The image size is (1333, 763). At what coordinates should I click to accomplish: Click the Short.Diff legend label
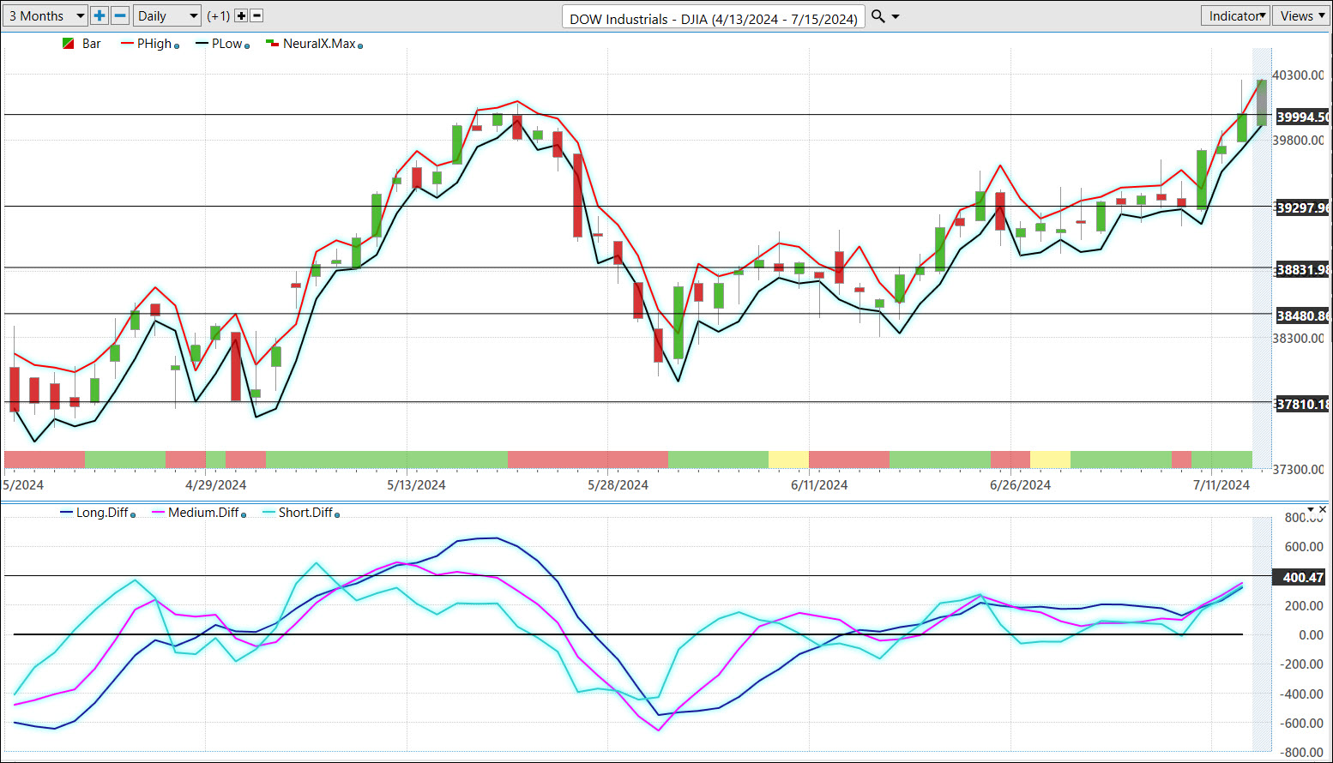[x=305, y=513]
